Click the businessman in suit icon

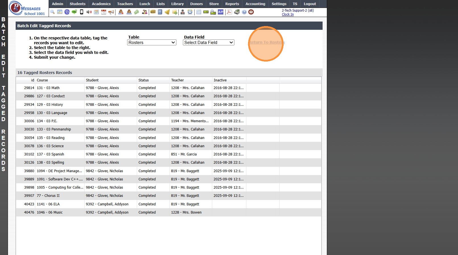click(183, 12)
